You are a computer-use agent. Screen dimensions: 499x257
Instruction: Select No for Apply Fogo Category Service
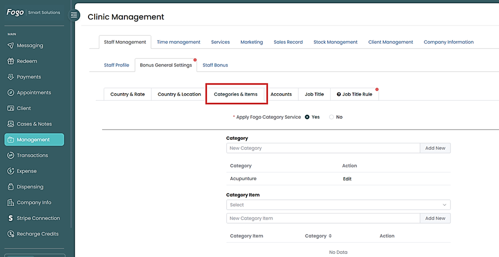(332, 117)
